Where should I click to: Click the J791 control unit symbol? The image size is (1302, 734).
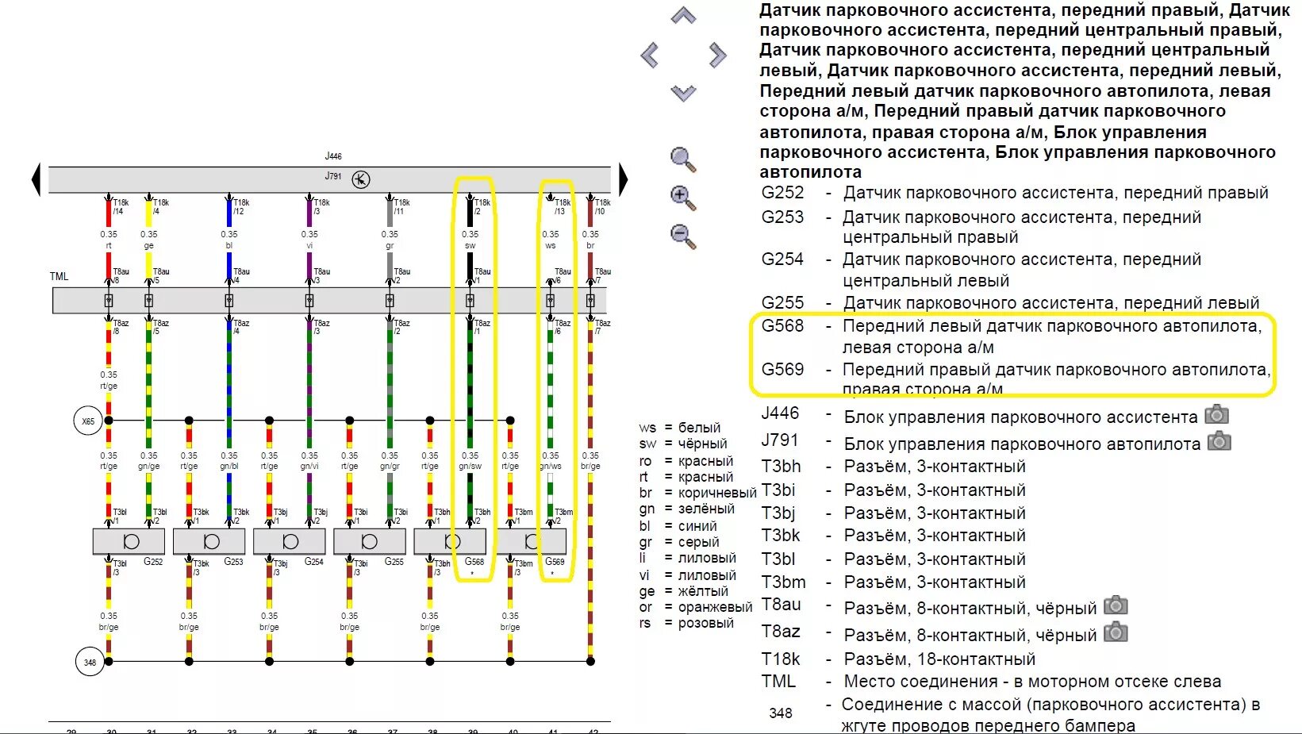pos(361,180)
